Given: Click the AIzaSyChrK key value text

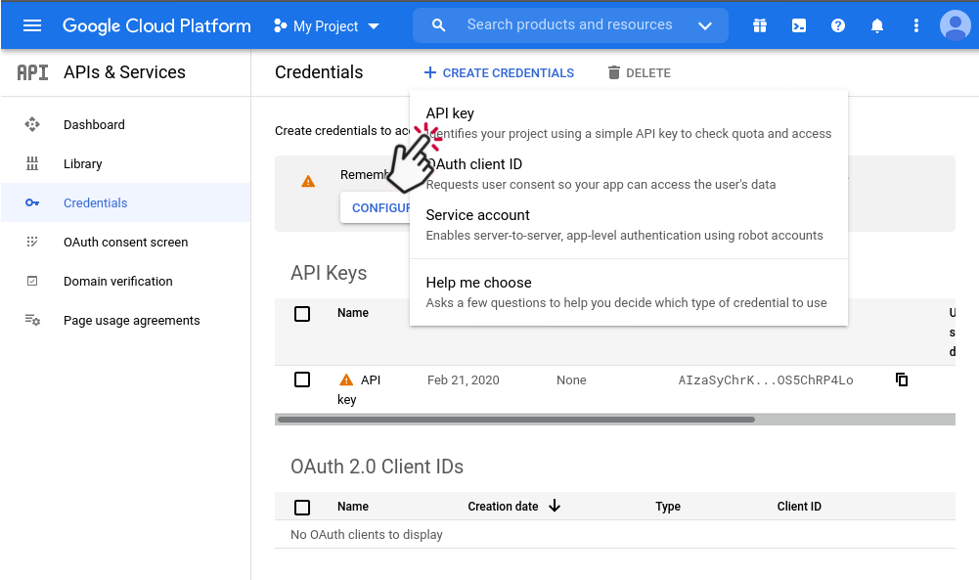Looking at the screenshot, I should tap(766, 380).
